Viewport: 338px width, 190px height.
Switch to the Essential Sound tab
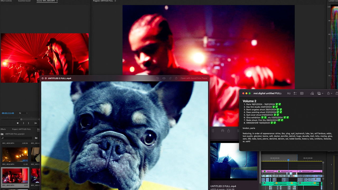tap(24, 1)
